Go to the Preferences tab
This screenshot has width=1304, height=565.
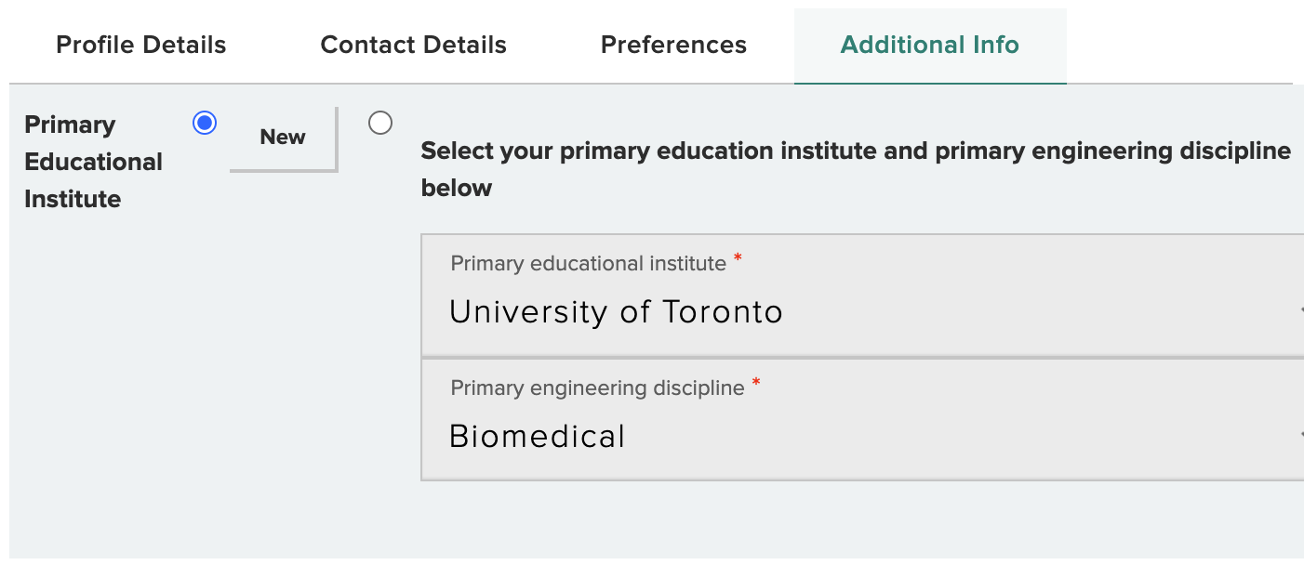click(673, 46)
